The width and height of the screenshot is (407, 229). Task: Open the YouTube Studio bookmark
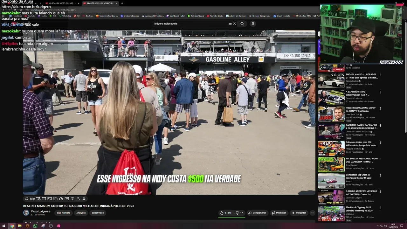pyautogui.click(x=215, y=16)
